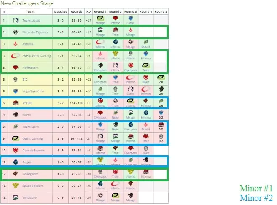Click Vega Squadron's Round 3 Cache opponent icon
Screen dimensions: 277x205
click(x=131, y=89)
